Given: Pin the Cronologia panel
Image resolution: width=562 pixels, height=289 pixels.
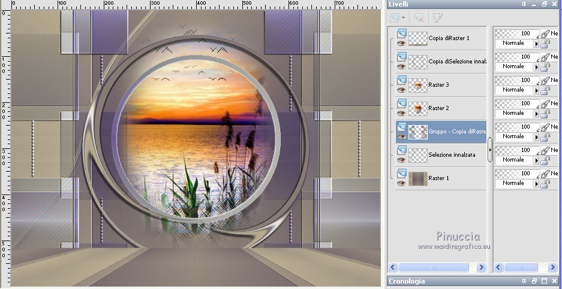Looking at the screenshot, I should [524, 281].
